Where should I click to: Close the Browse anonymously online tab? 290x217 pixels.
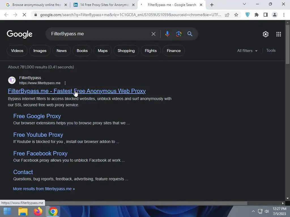(x=66, y=5)
